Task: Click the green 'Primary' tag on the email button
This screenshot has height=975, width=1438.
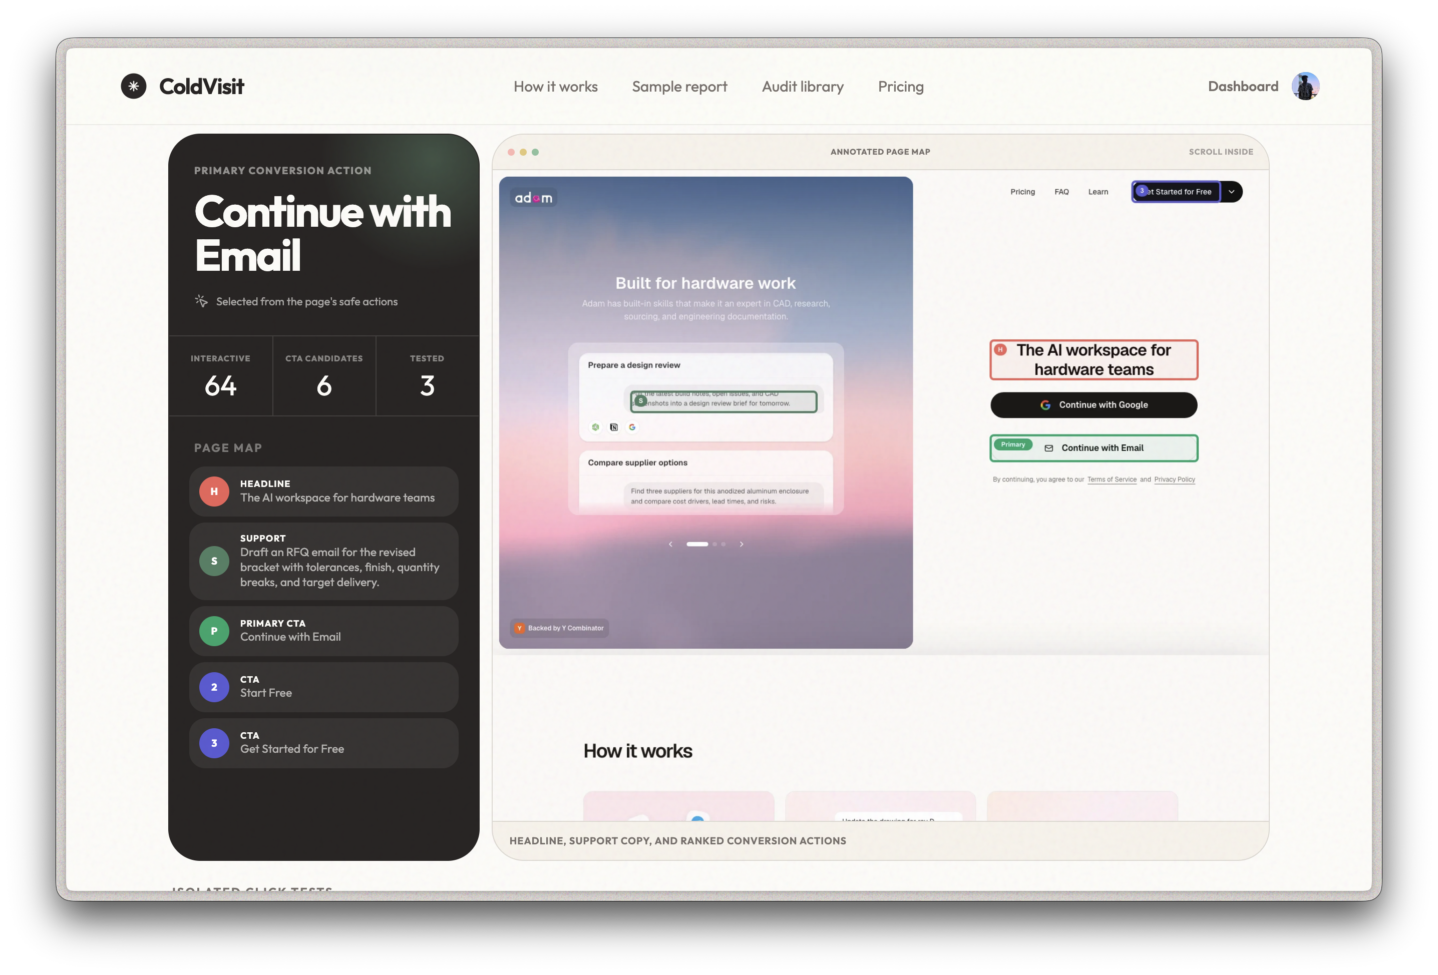Action: [x=1013, y=444]
